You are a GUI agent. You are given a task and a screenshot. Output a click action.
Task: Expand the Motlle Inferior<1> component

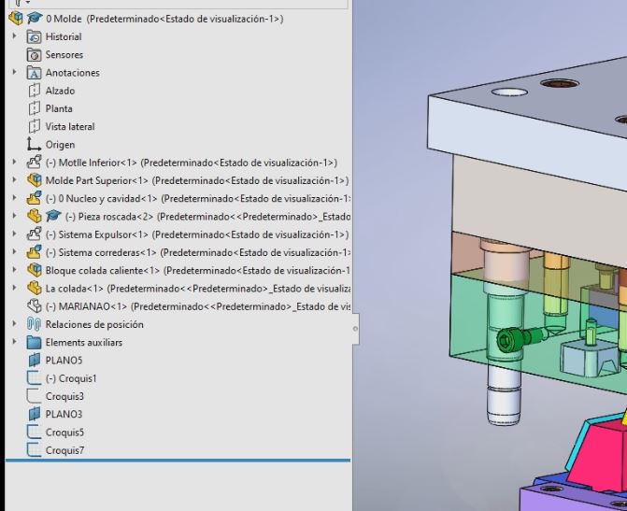(x=14, y=163)
